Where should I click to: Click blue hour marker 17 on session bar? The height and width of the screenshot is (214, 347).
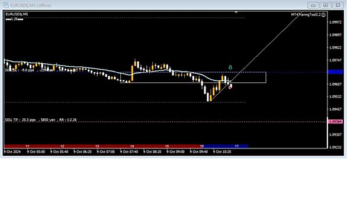pos(237,146)
